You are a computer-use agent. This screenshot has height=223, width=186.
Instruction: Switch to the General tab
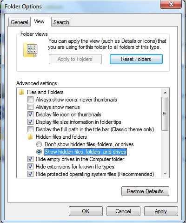click(x=20, y=22)
